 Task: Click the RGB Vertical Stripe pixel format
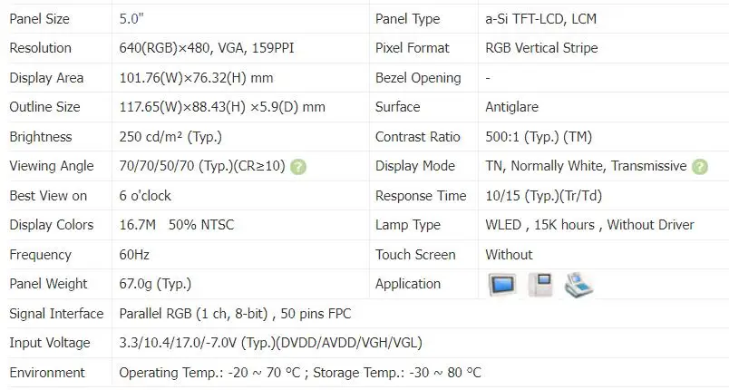pyautogui.click(x=541, y=48)
